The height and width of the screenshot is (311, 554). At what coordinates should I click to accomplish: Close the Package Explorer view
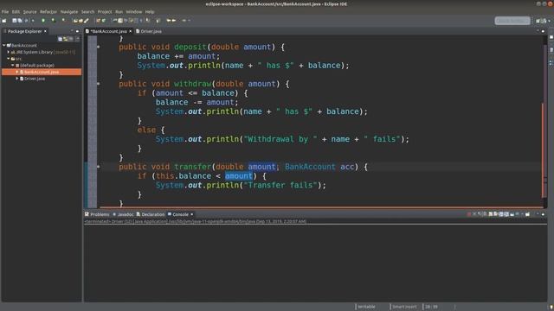[45, 31]
